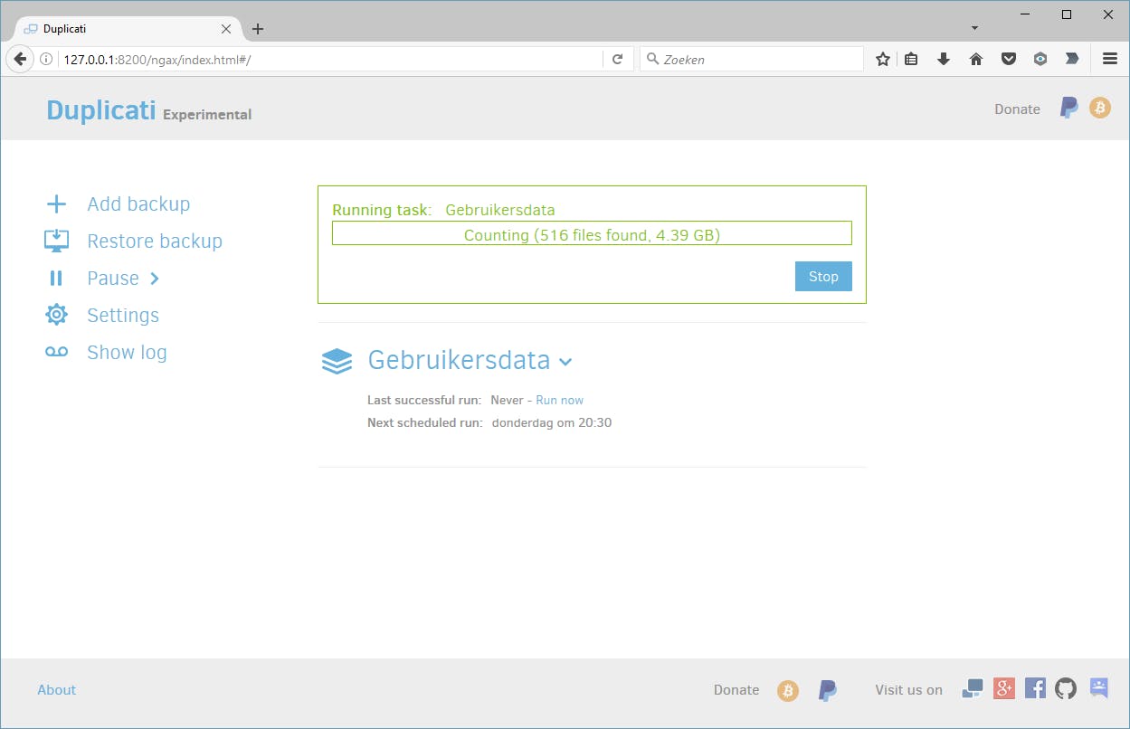
Task: Click the Gebruikersdata running task name
Action: point(499,210)
